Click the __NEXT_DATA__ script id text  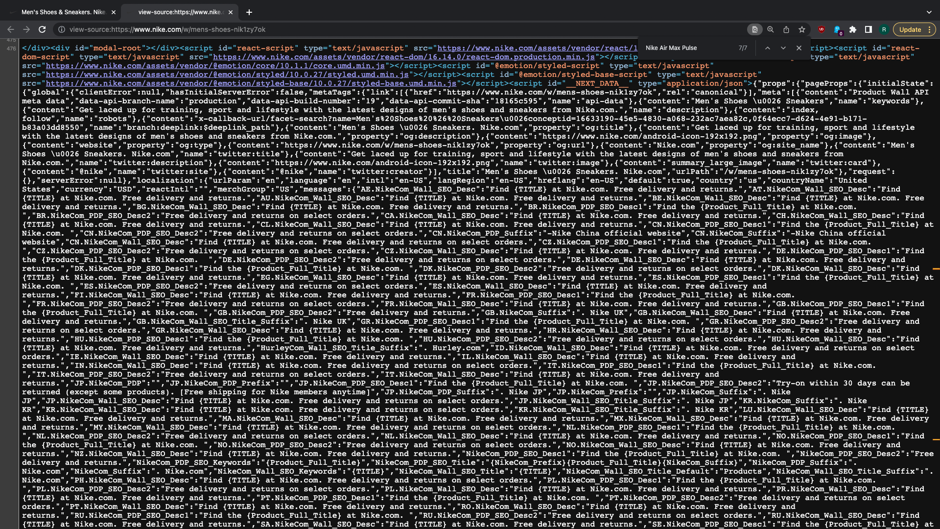[x=597, y=83]
